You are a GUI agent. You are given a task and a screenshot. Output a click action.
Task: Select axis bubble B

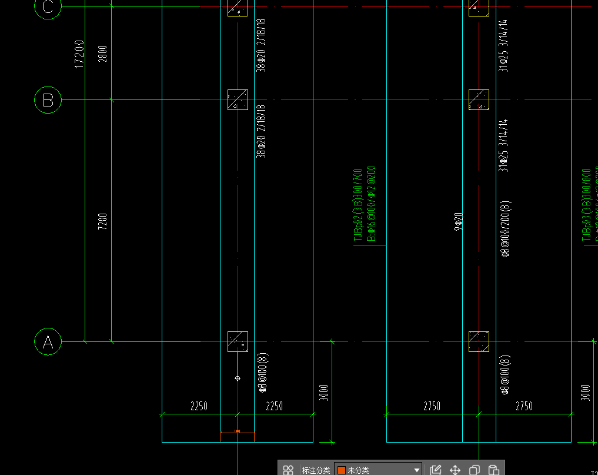click(48, 100)
